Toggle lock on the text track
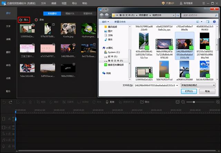This screenshot has width=221, height=153. click(x=9, y=134)
